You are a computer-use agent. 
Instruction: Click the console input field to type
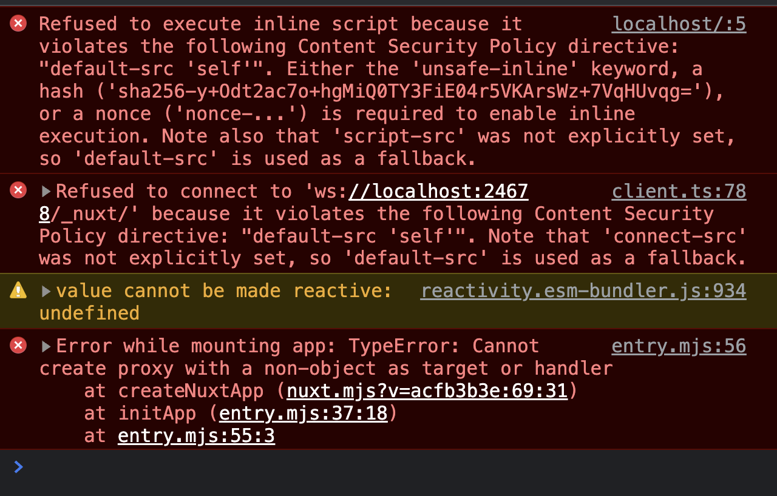click(243, 467)
